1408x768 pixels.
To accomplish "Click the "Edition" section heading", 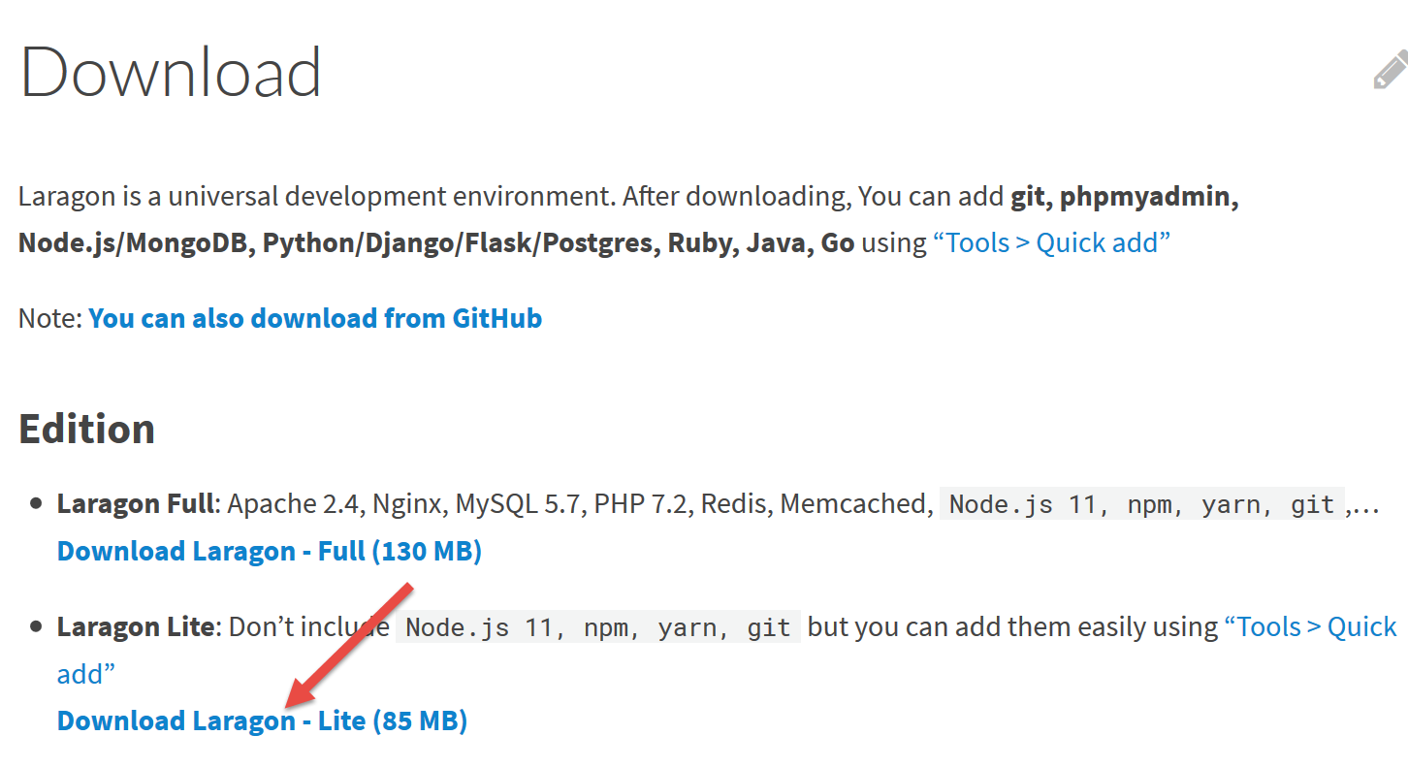I will [x=86, y=429].
